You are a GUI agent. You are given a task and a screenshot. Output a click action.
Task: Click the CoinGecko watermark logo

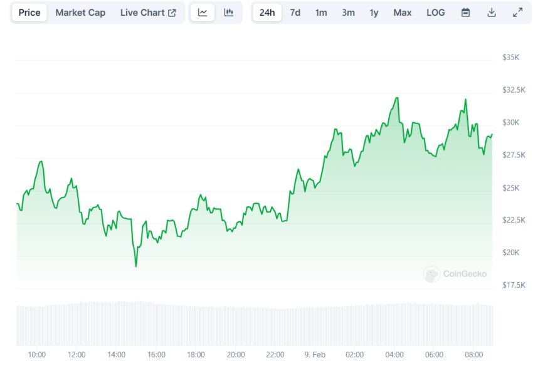point(455,274)
